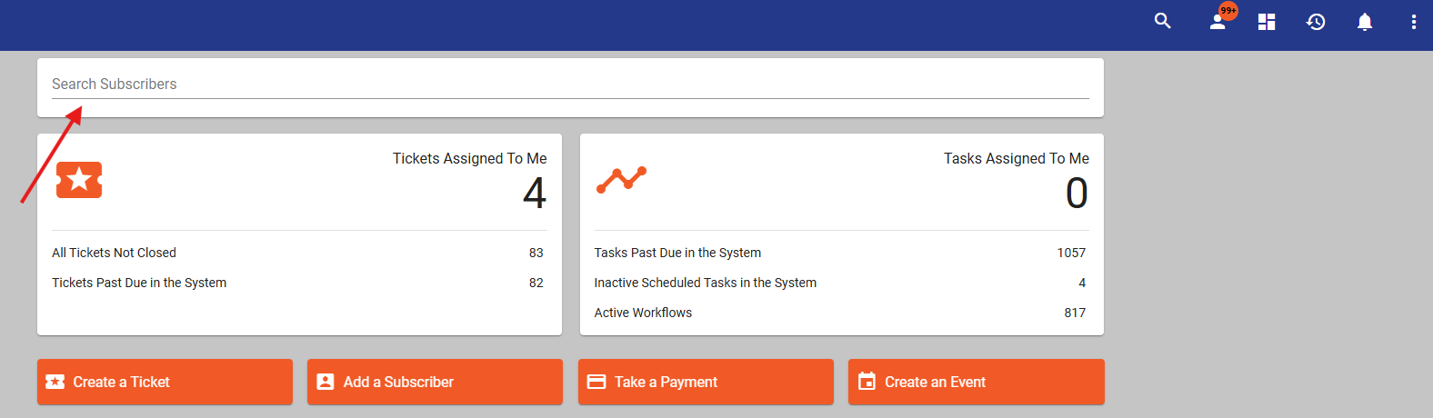Open the history clock icon
The width and height of the screenshot is (1433, 418).
tap(1316, 22)
